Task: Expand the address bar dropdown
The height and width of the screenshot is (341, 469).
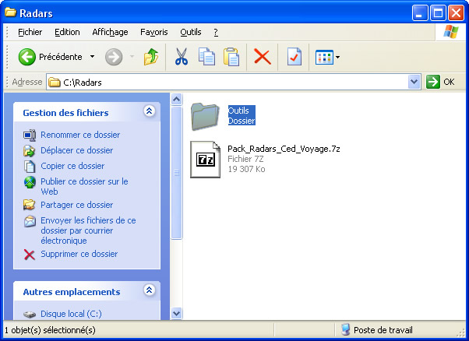Action: 414,82
